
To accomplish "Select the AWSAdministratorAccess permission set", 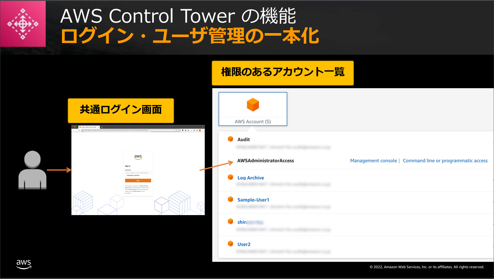I will coord(266,161).
